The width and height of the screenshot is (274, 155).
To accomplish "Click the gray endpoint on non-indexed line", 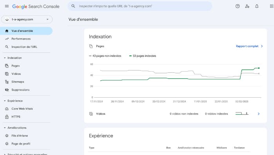I will tap(259, 73).
